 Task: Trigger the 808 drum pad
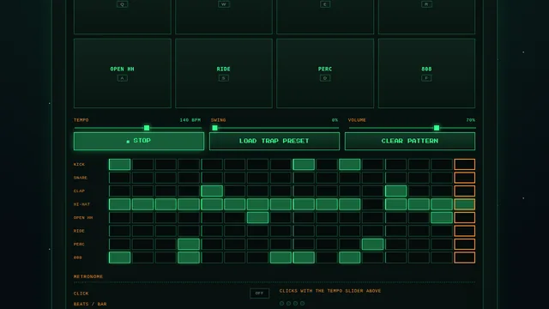[x=426, y=73]
